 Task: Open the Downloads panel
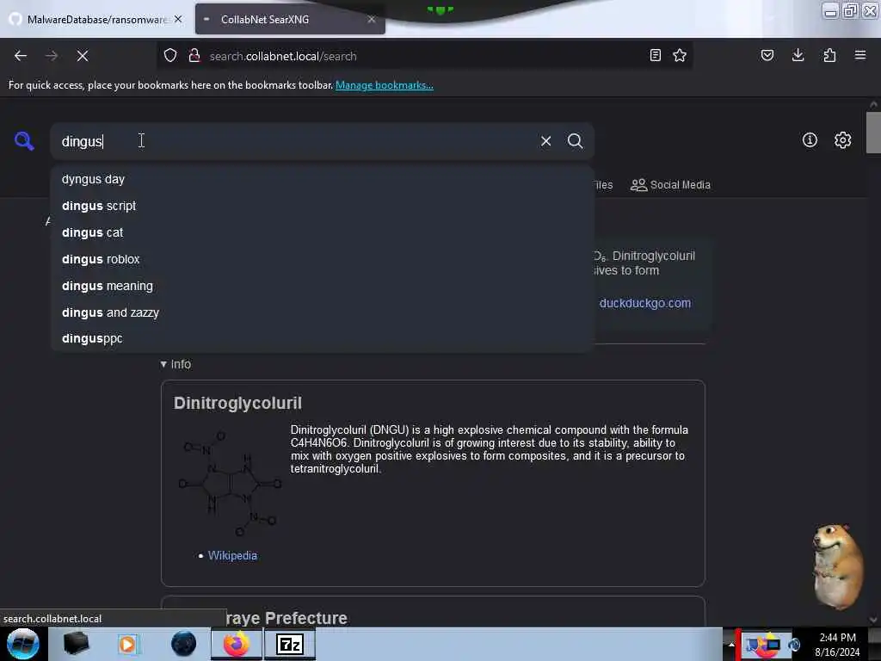tap(798, 55)
